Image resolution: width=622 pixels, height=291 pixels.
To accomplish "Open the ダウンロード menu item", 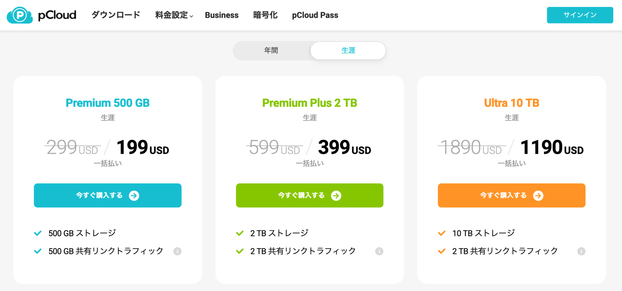I will tap(116, 15).
